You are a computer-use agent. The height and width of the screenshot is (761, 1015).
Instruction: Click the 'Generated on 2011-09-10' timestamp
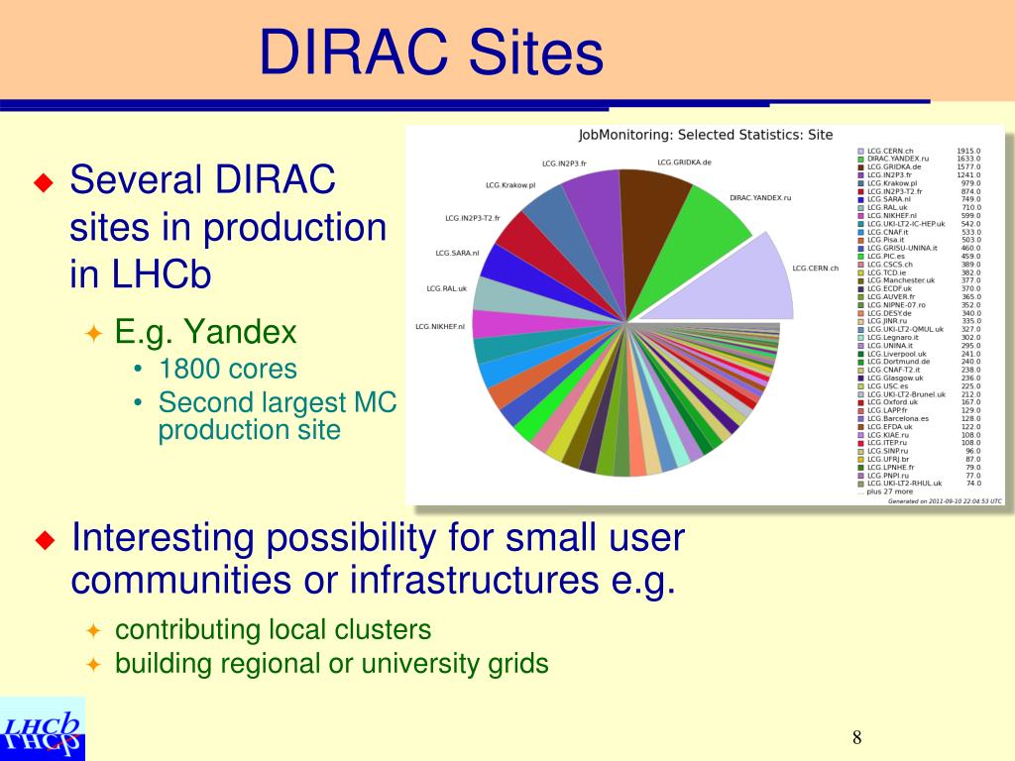coord(945,501)
